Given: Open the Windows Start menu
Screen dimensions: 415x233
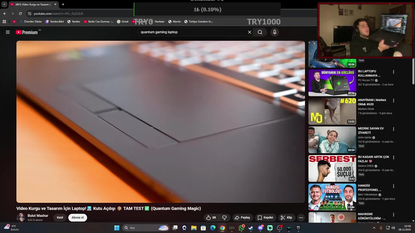Looking at the screenshot, I should pyautogui.click(x=117, y=228).
